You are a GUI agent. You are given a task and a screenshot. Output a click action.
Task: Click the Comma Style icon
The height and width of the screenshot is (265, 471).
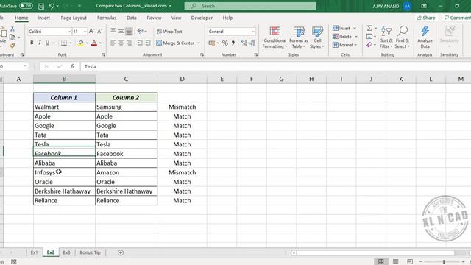click(x=233, y=43)
